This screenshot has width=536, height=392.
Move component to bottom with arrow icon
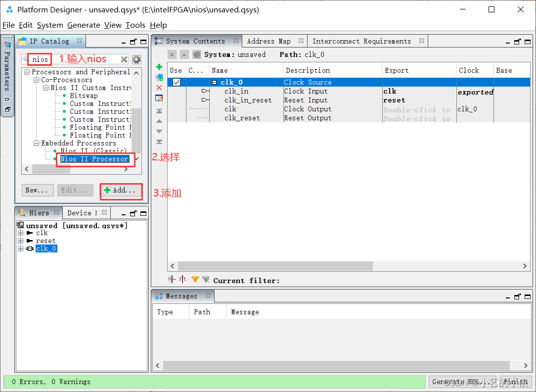point(159,142)
